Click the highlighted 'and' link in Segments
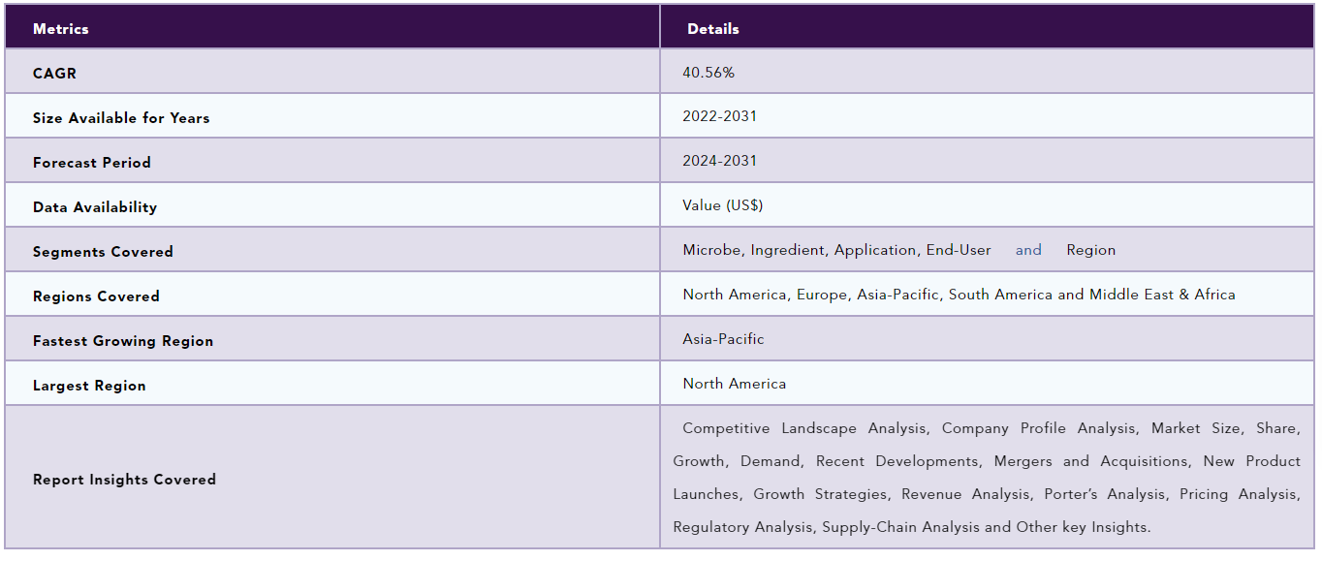1322x561 pixels. click(1028, 250)
